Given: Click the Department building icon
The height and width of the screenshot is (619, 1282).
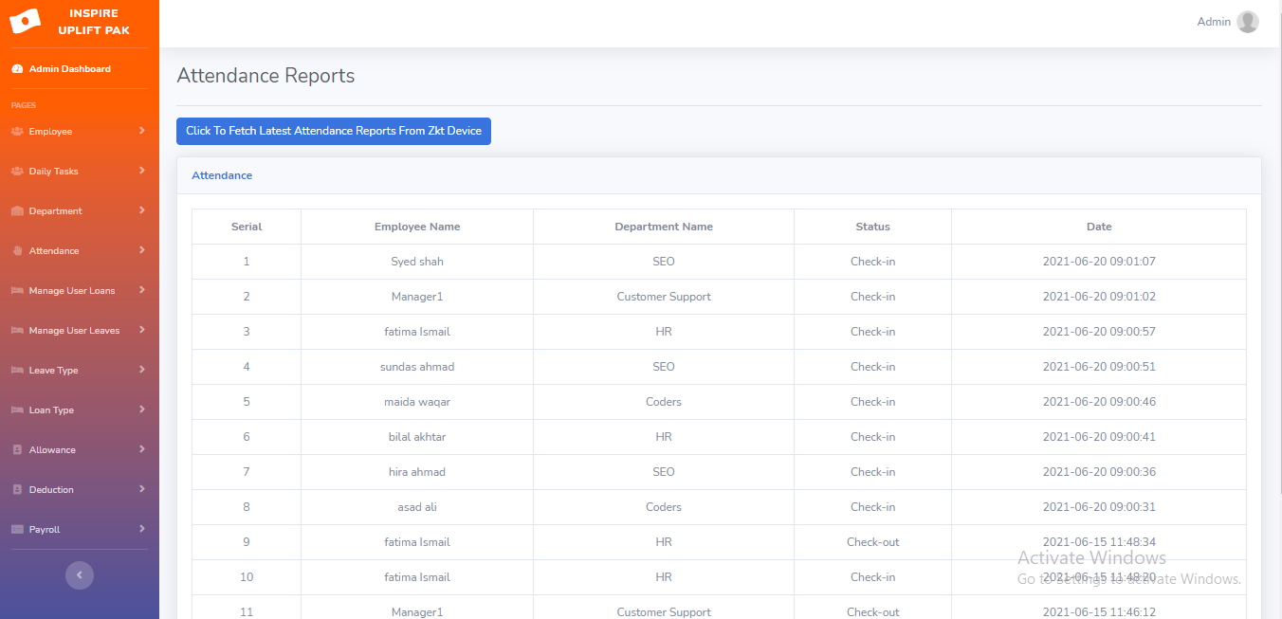Looking at the screenshot, I should click(17, 211).
